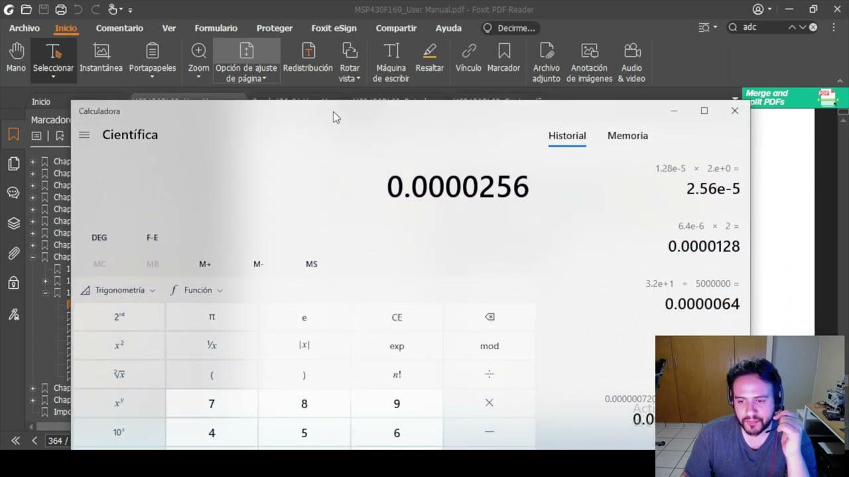Open the pages thumbnail panel icon
The height and width of the screenshot is (477, 849).
[x=13, y=164]
